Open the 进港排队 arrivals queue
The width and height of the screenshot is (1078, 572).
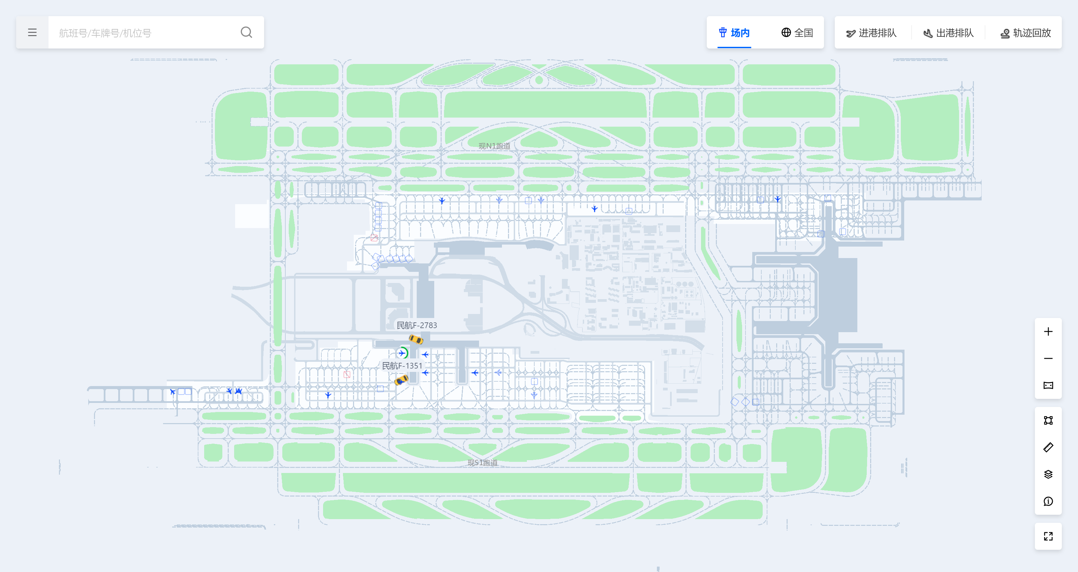(x=871, y=33)
